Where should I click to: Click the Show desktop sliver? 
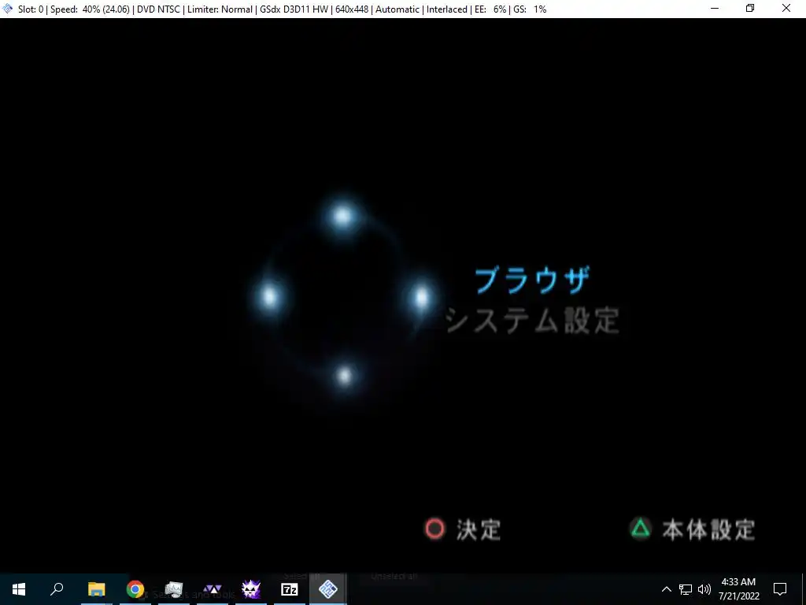point(804,589)
